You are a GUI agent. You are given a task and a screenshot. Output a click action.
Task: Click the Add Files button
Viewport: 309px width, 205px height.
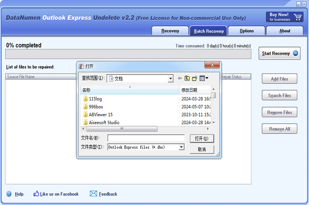click(279, 79)
